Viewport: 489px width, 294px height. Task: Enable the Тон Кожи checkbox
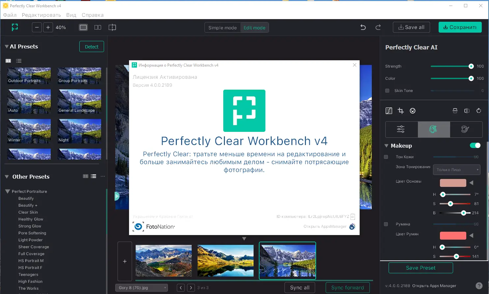(386, 157)
